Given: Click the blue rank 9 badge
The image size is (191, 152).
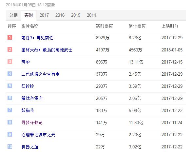Looking at the screenshot, I should click(x=10, y=134).
